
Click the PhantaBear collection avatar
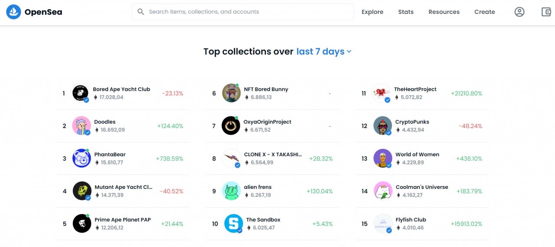click(x=82, y=158)
